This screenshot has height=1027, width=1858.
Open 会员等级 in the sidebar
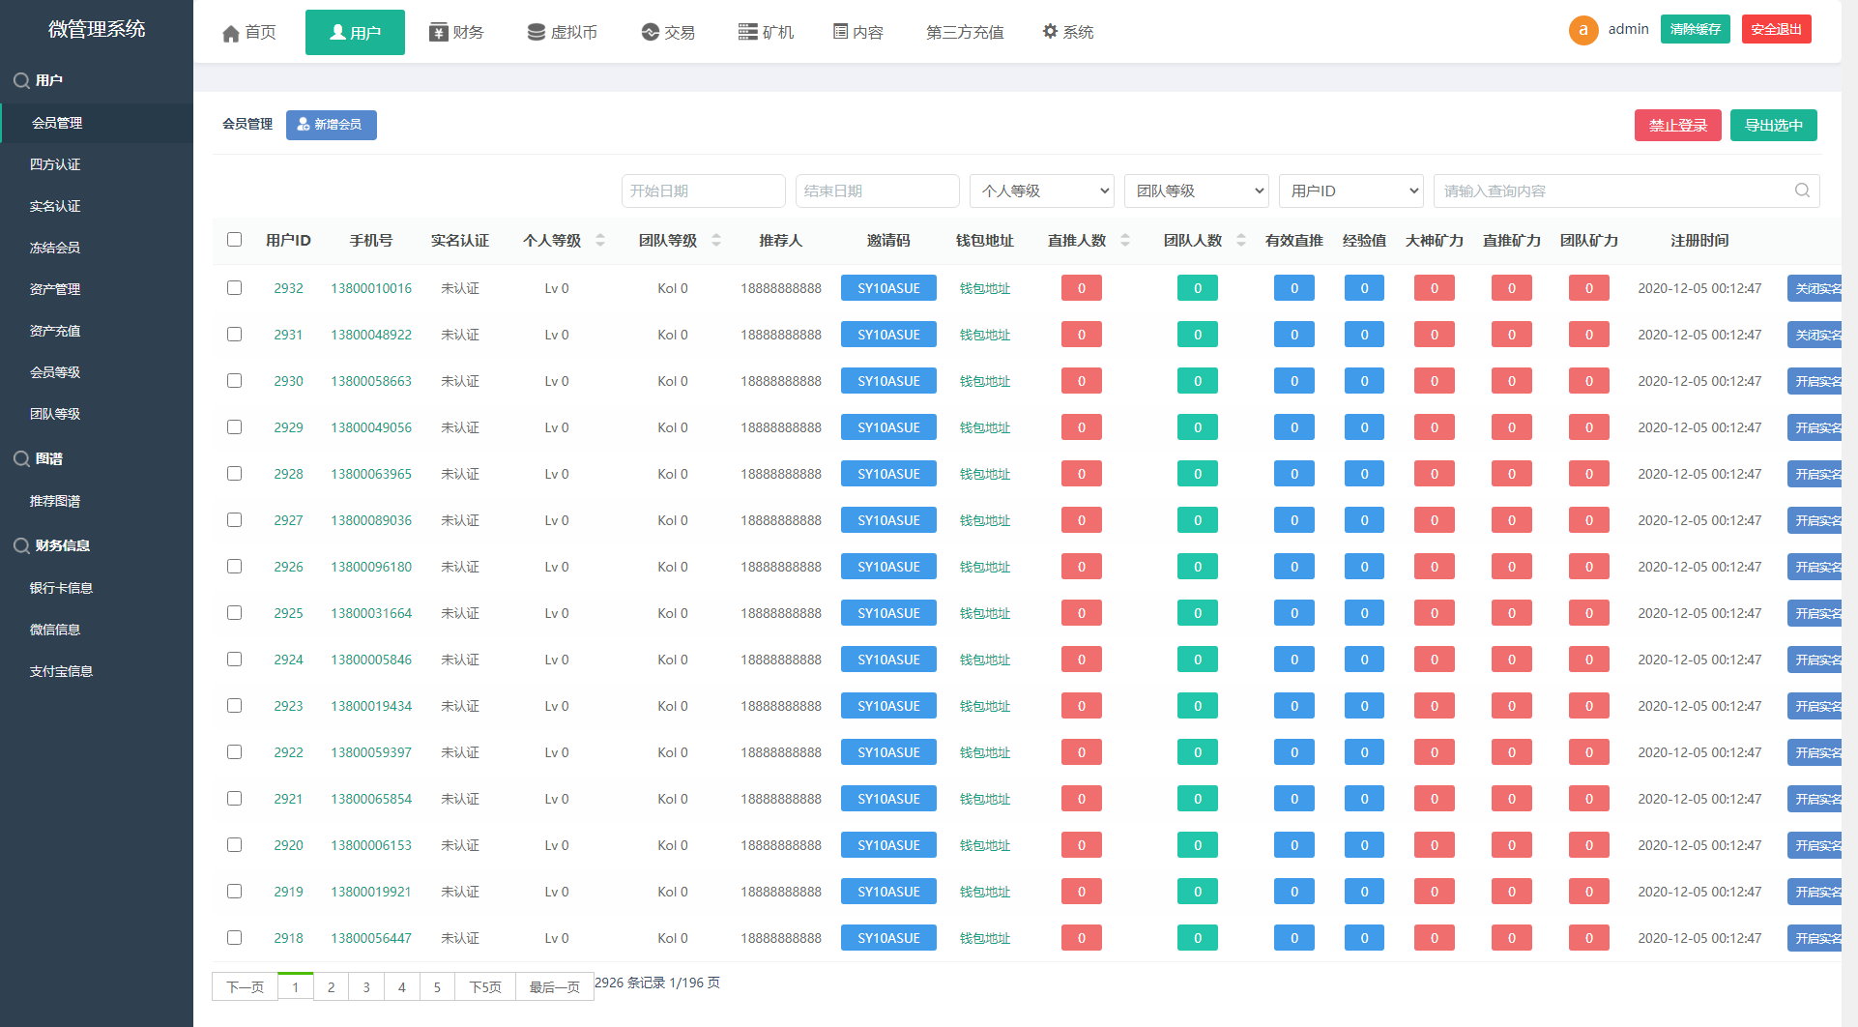point(55,372)
